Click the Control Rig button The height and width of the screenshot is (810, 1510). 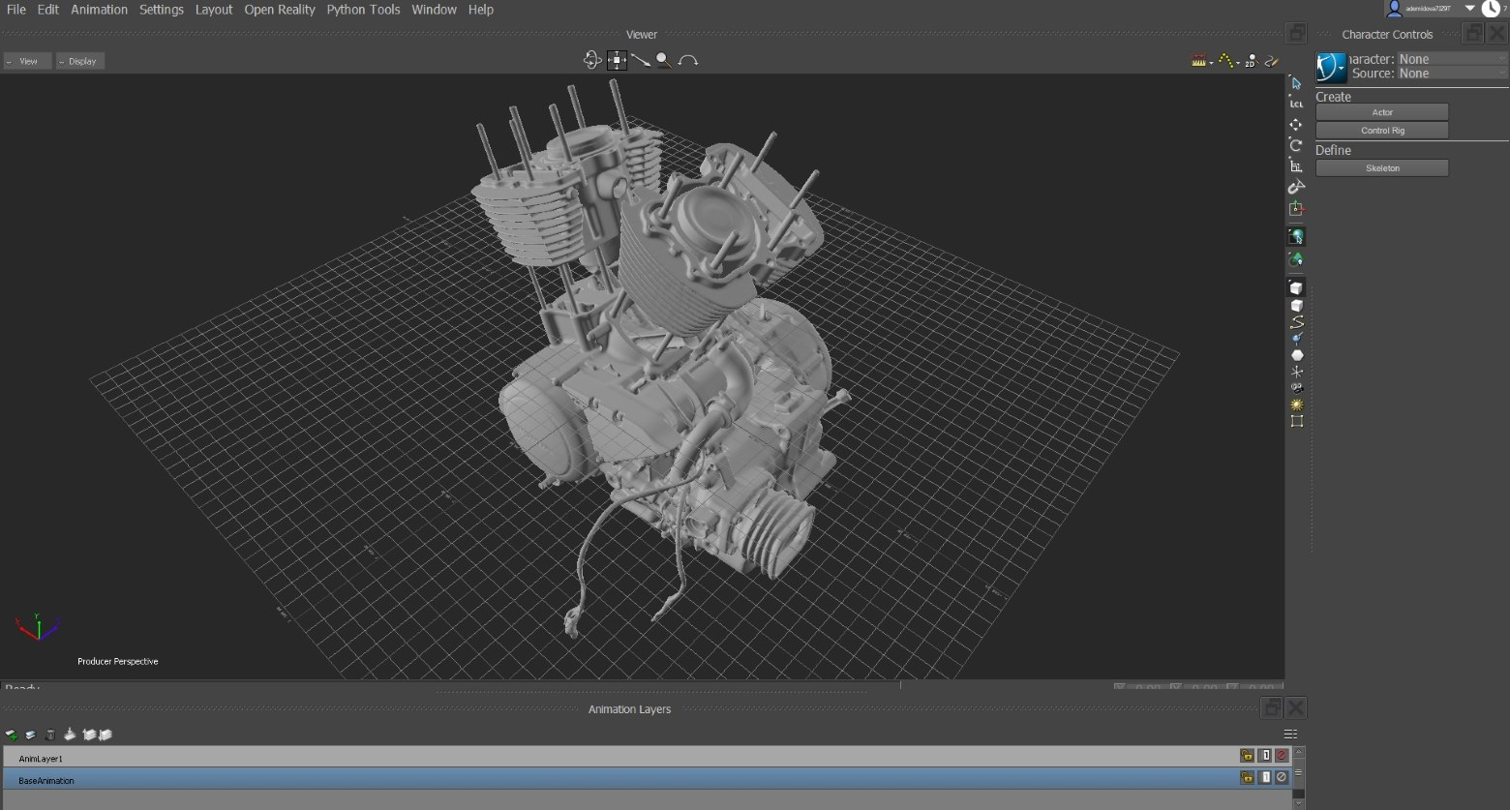pos(1381,131)
